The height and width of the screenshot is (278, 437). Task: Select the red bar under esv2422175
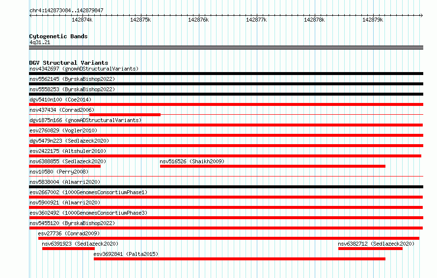(225, 156)
